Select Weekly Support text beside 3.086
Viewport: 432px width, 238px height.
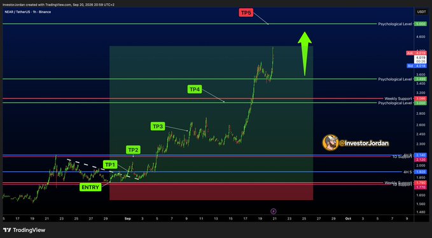click(x=398, y=98)
